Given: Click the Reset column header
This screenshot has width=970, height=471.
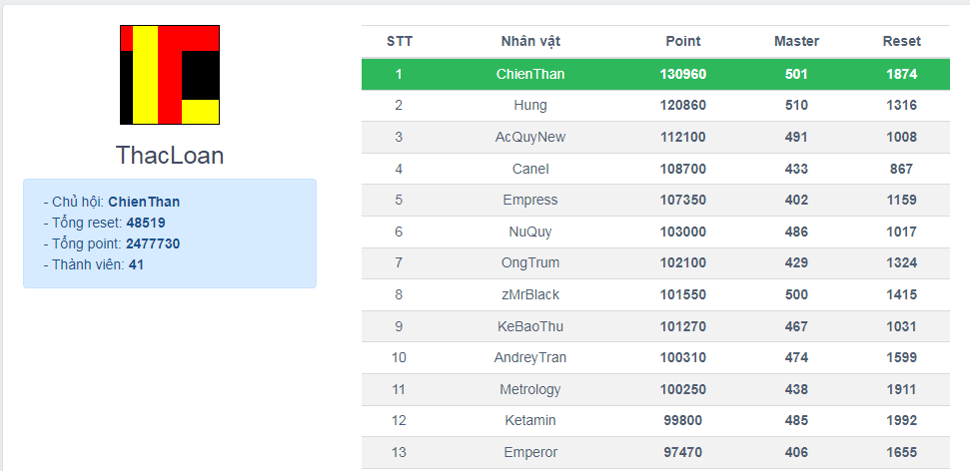Looking at the screenshot, I should (901, 41).
